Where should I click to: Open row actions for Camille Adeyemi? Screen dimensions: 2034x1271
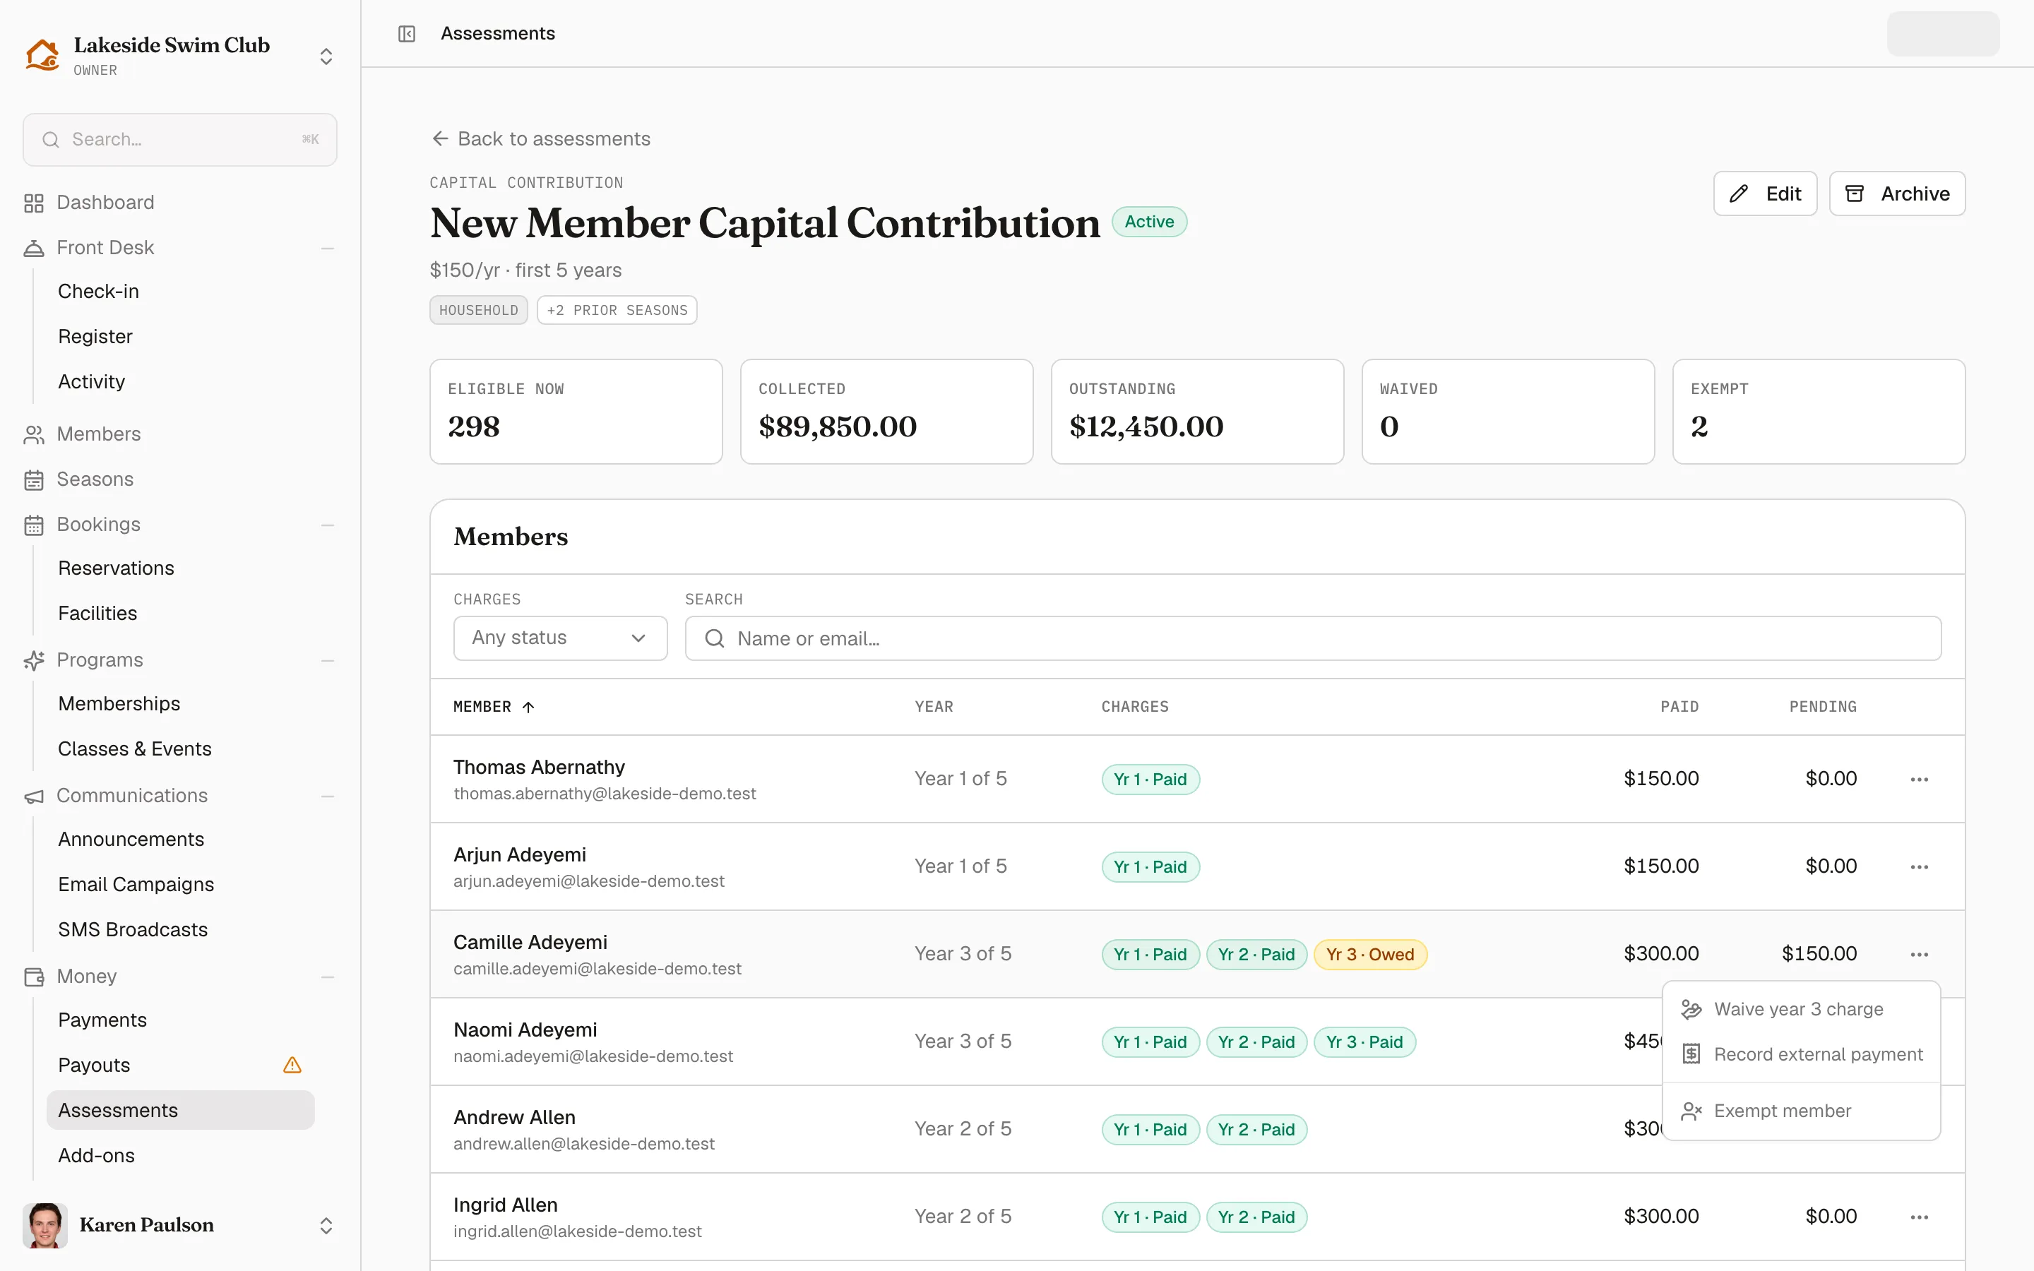coord(1919,954)
